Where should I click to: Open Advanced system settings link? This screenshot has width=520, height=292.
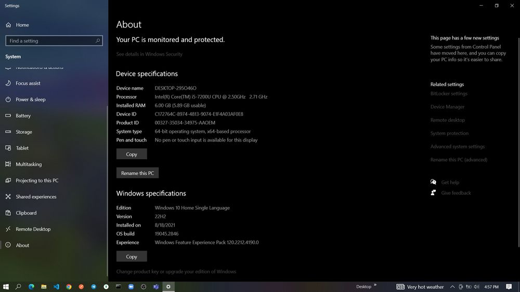click(x=457, y=146)
